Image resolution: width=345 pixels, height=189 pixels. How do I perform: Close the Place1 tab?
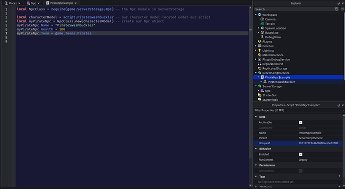click(x=19, y=3)
